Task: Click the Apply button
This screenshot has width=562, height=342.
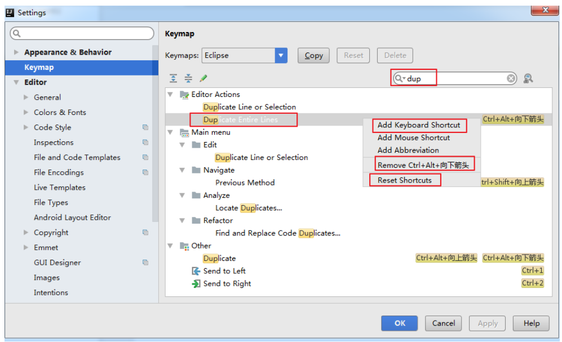Action: 488,323
